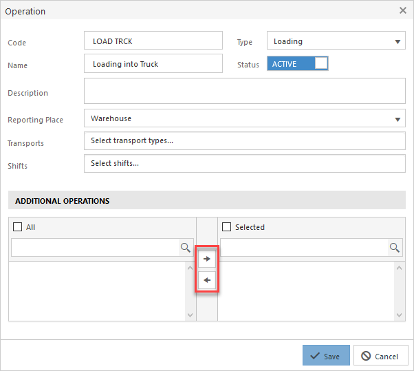Check the Selected checkbox

[x=226, y=226]
